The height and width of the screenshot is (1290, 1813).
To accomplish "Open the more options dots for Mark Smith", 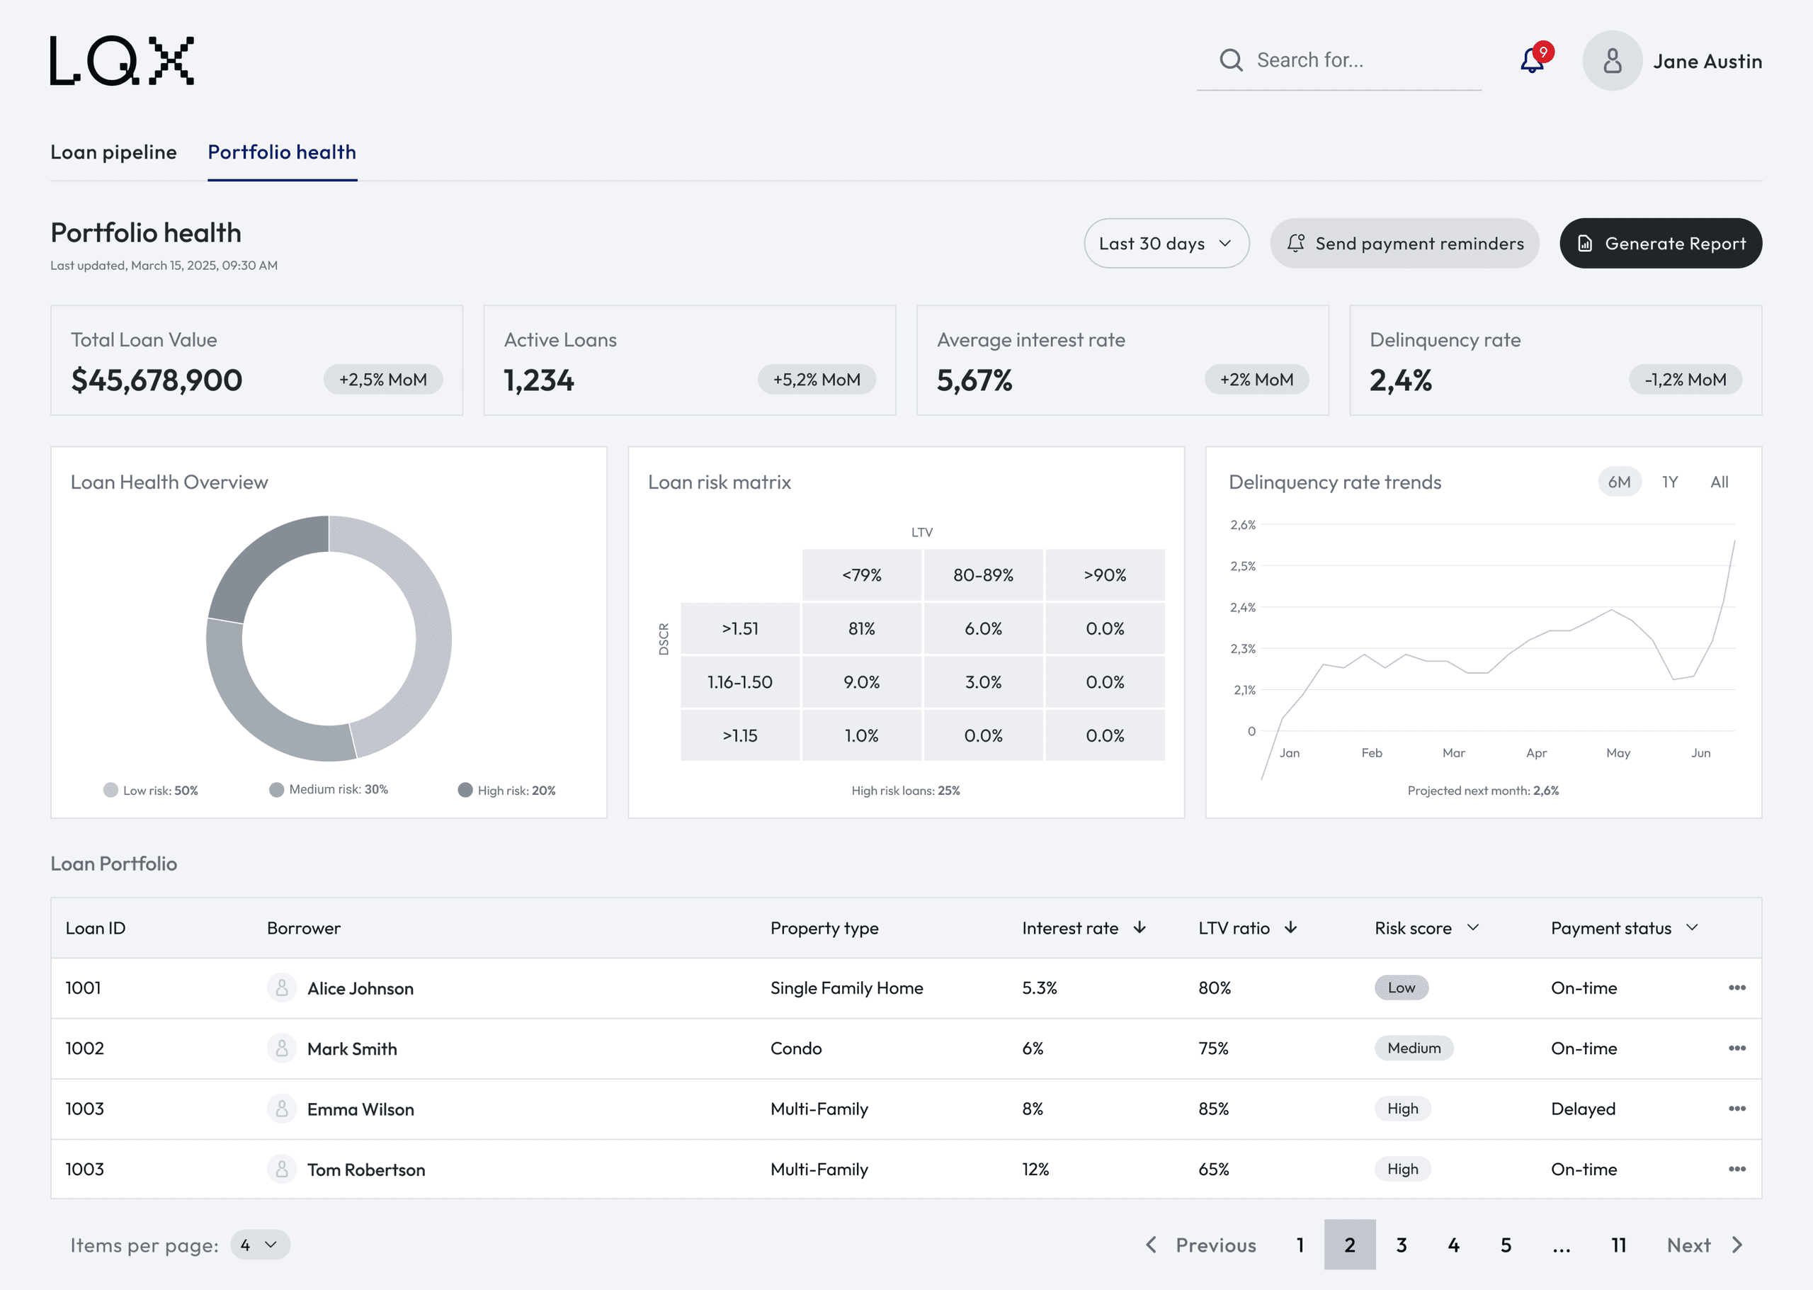I will tap(1737, 1048).
